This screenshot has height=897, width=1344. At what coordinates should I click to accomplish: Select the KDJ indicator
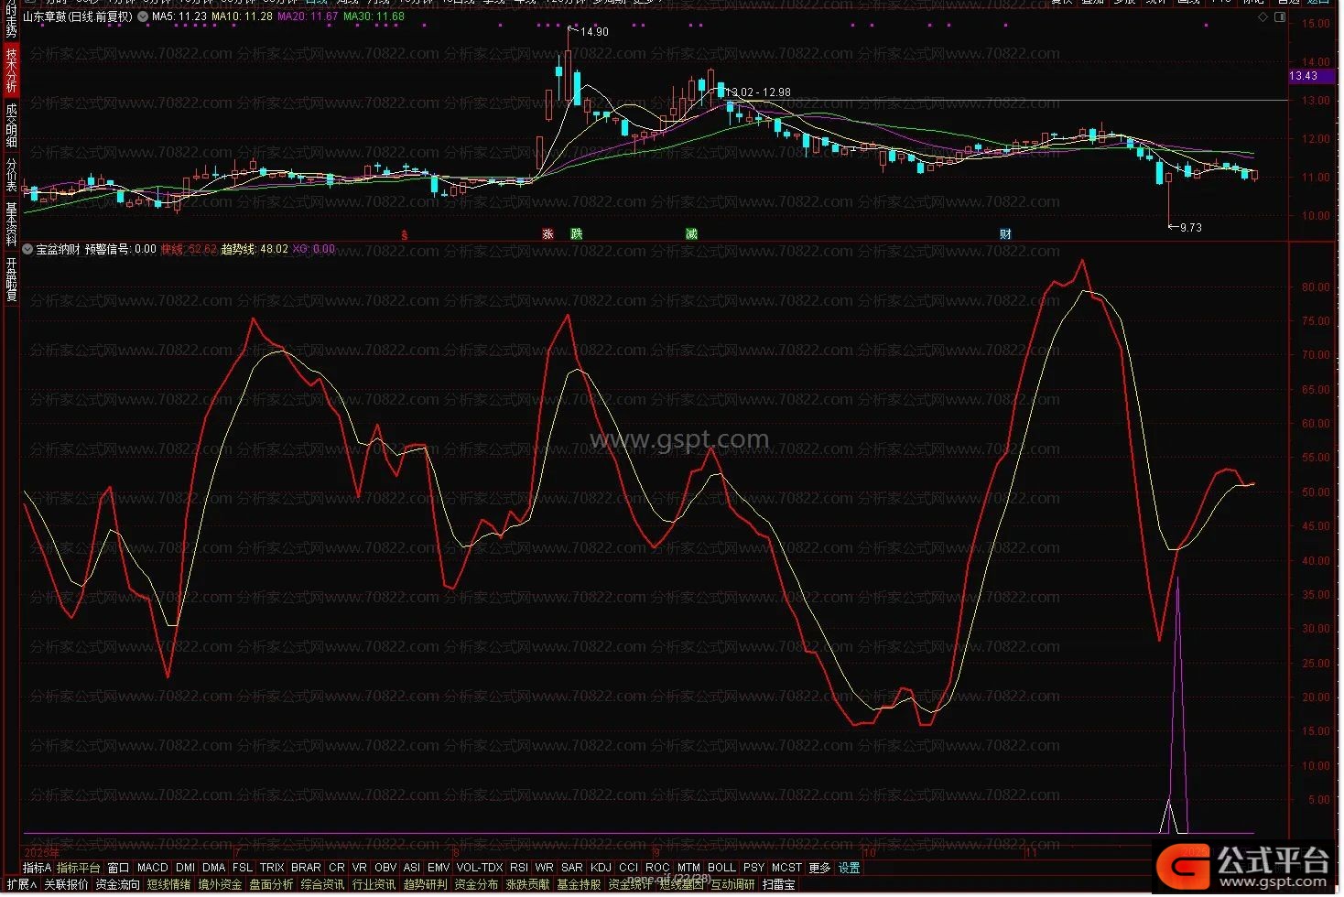click(x=601, y=868)
